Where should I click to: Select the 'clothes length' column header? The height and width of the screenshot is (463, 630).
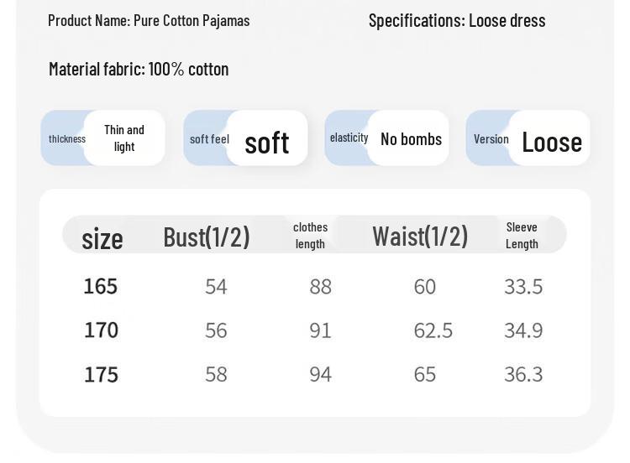click(x=310, y=236)
